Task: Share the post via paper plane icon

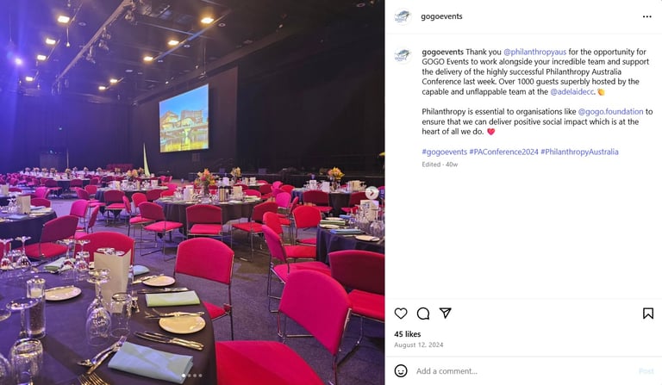Action: tap(446, 313)
